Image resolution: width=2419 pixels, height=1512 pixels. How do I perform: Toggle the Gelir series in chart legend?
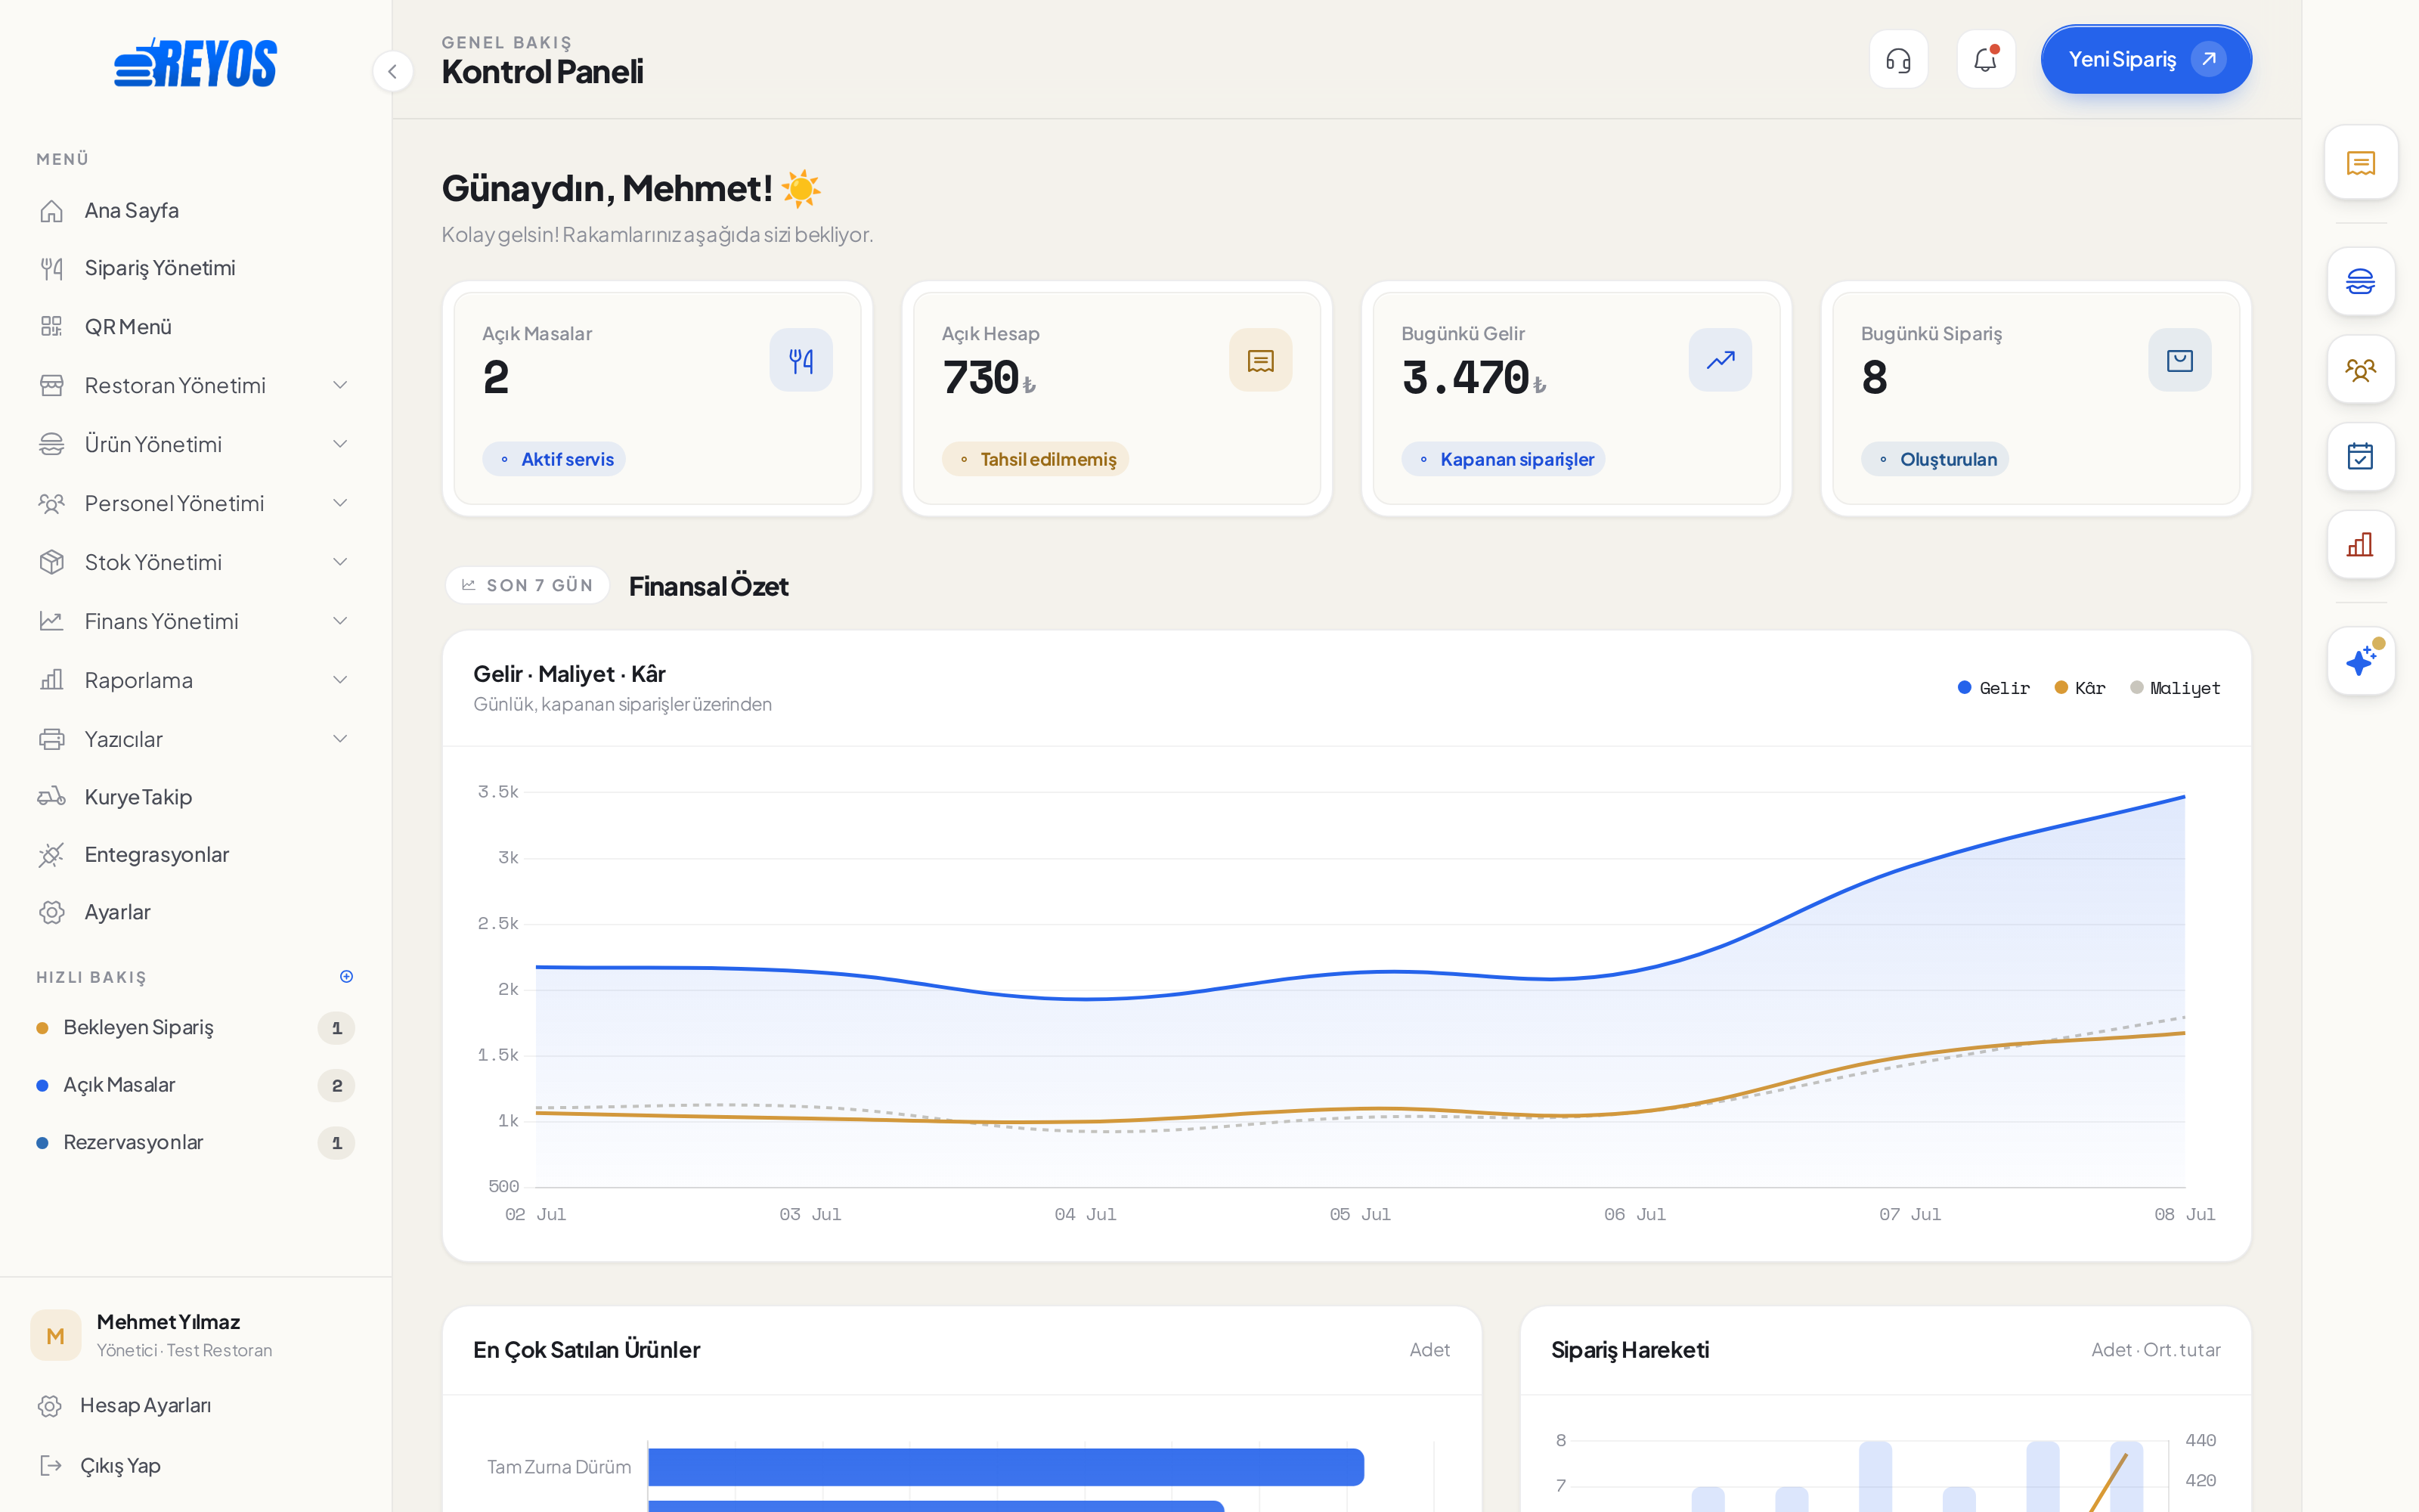[x=1994, y=688]
